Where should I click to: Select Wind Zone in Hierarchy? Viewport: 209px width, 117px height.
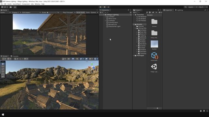point(112,19)
